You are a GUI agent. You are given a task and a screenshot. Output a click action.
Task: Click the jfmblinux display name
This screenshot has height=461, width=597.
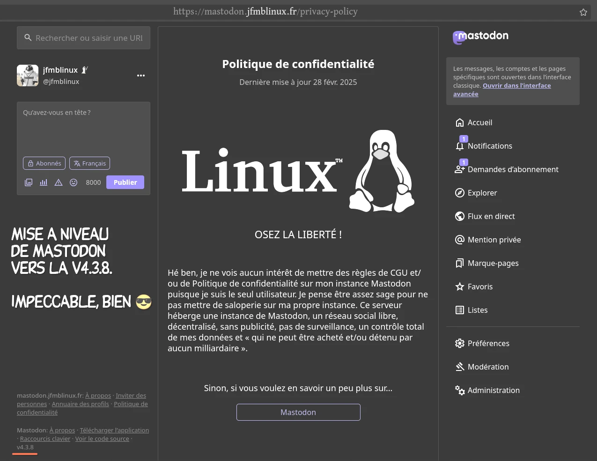click(x=60, y=70)
